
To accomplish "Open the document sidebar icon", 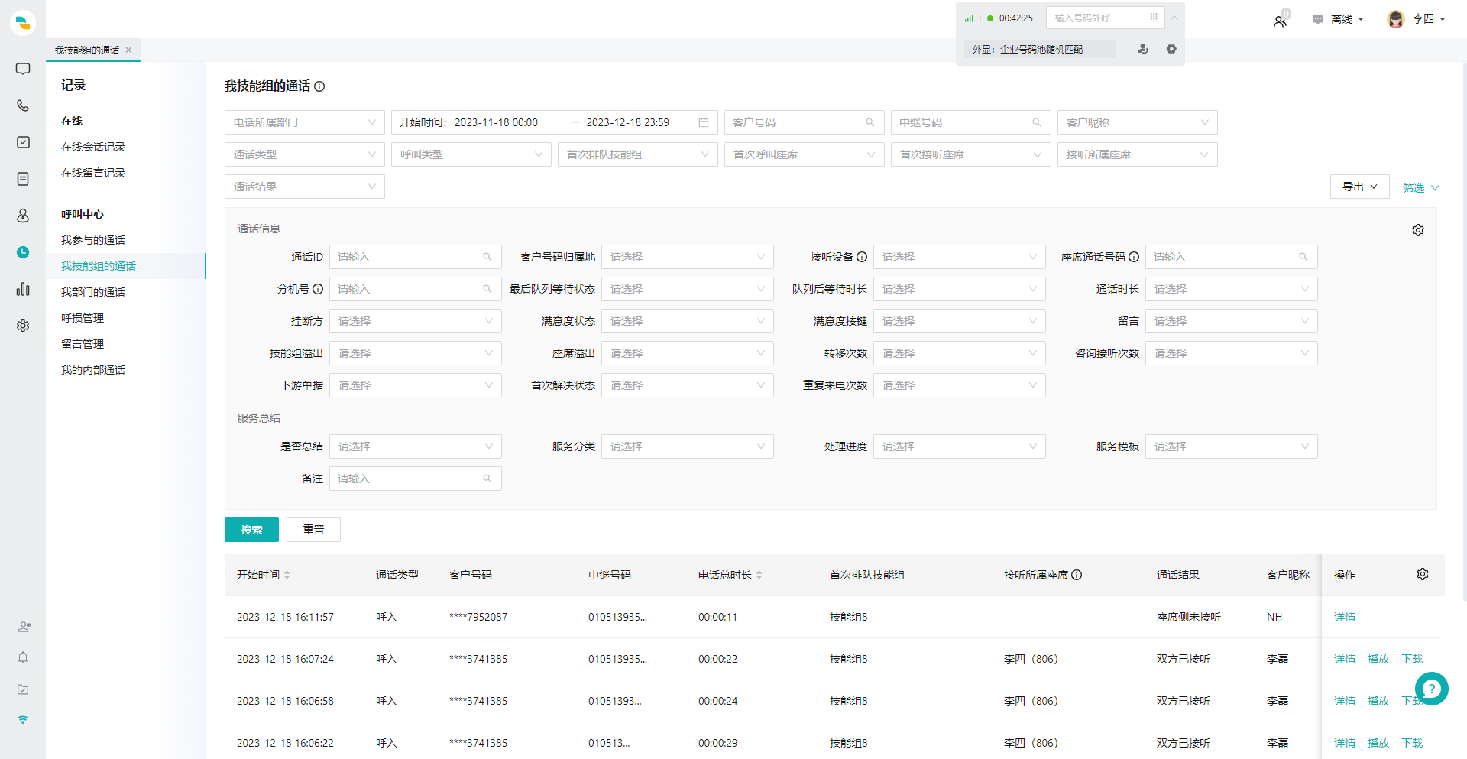I will (x=23, y=179).
